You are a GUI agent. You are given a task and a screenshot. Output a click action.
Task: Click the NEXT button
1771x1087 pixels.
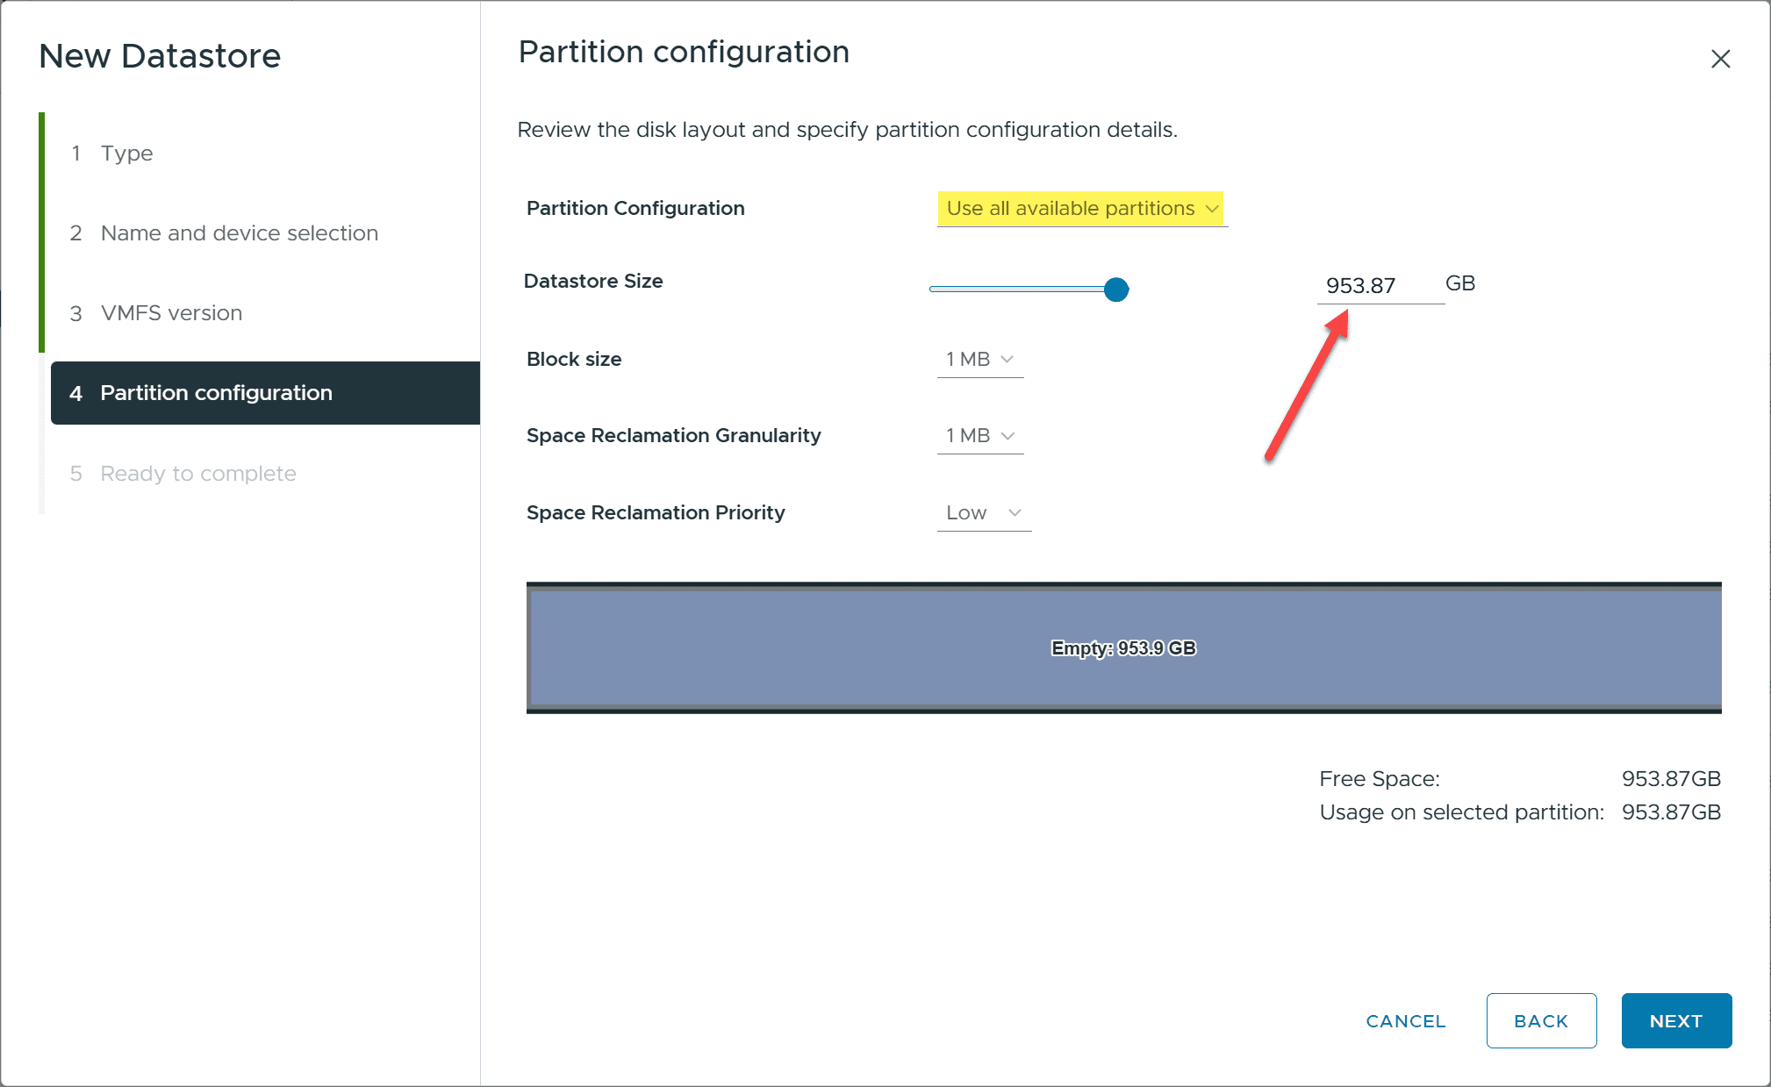click(1676, 1021)
